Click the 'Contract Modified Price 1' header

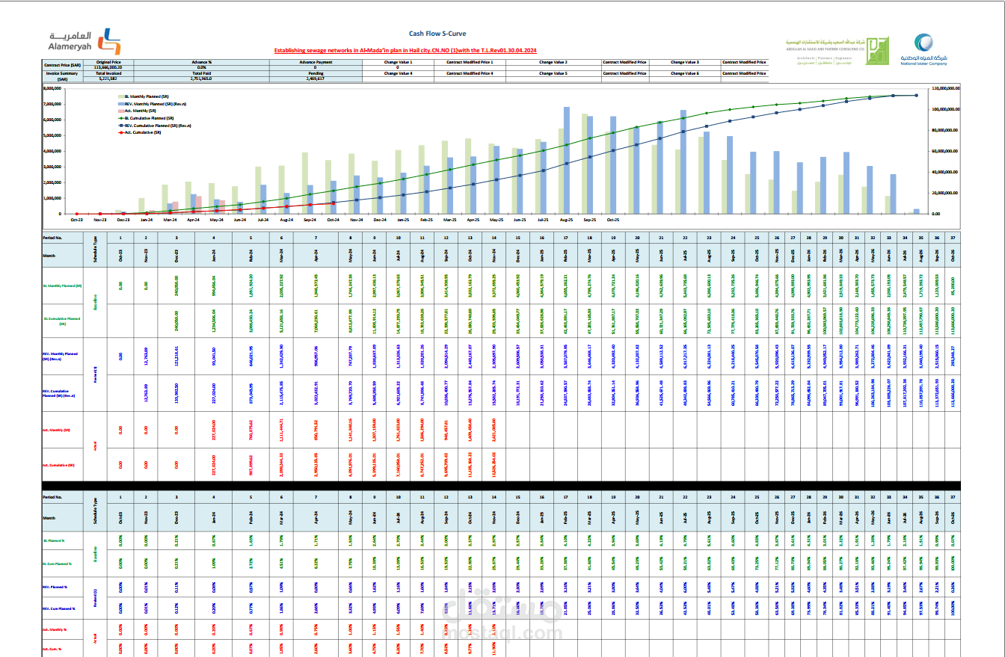click(x=470, y=62)
